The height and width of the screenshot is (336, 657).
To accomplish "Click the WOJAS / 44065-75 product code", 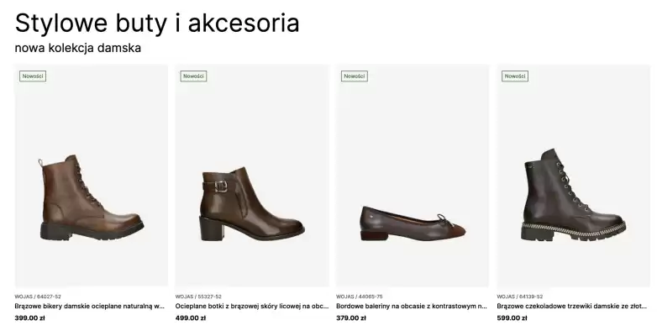I will coord(360,297).
